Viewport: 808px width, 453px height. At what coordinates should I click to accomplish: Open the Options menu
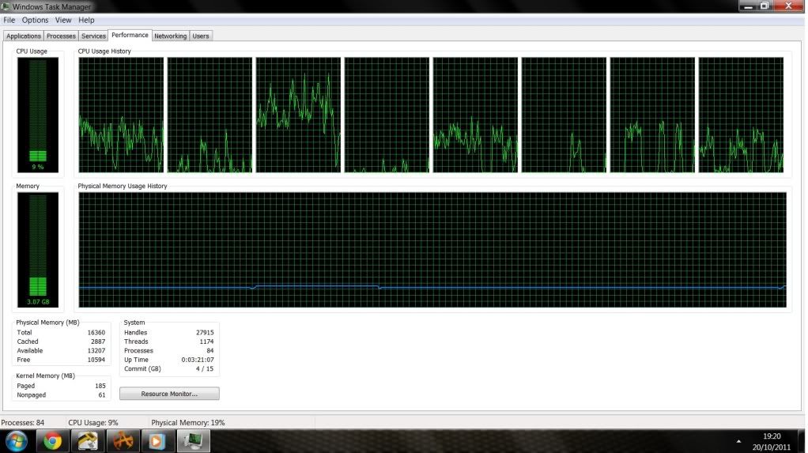[x=35, y=20]
